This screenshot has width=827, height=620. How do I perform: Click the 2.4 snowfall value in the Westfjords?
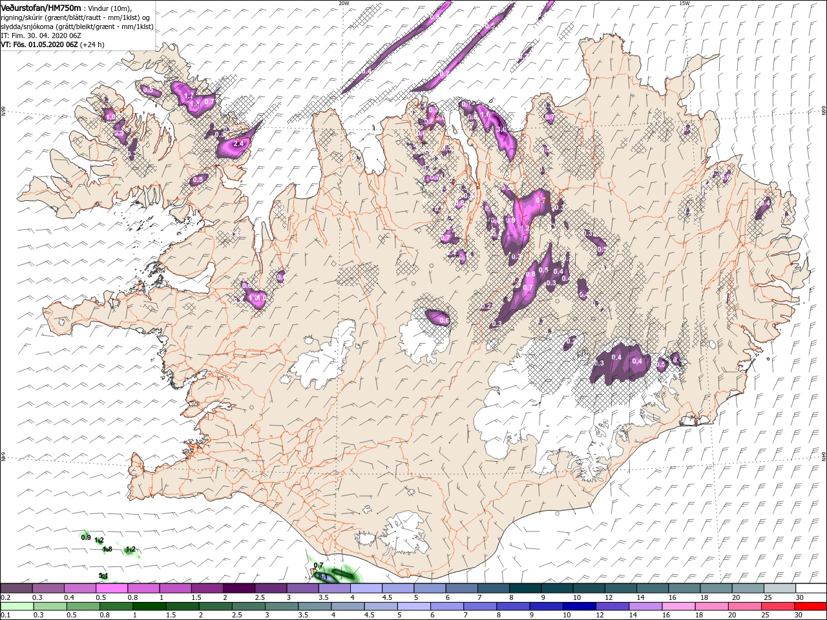238,143
